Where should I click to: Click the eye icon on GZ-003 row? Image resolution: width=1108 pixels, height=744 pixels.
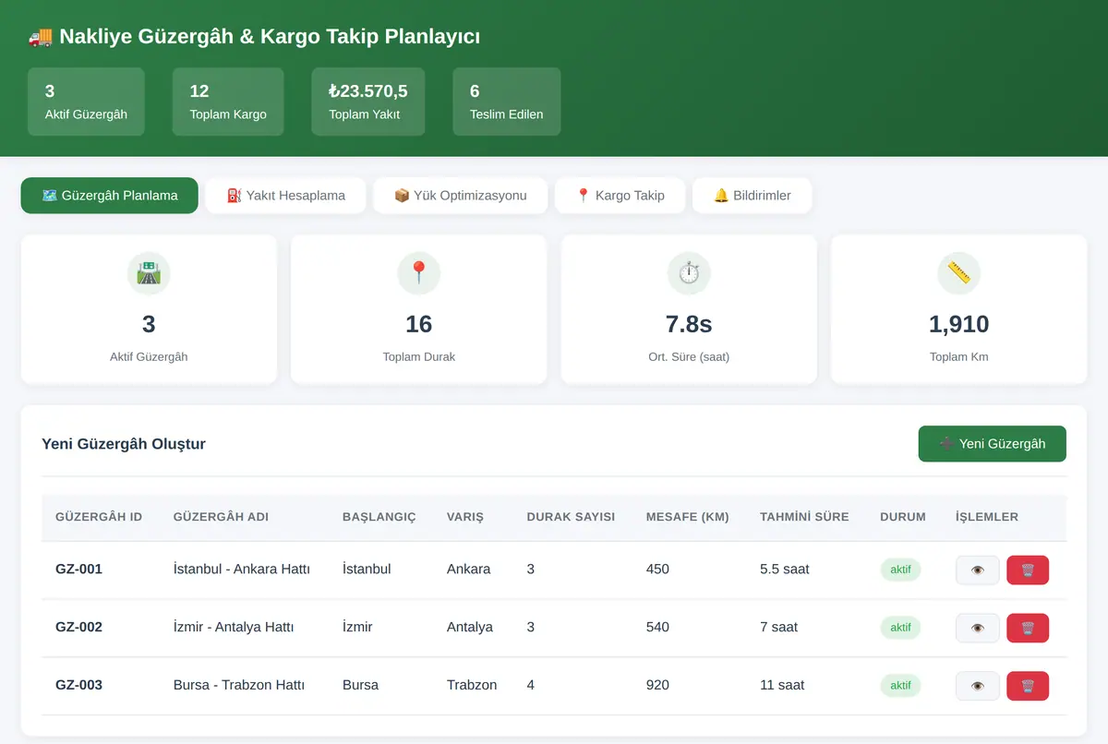click(978, 686)
